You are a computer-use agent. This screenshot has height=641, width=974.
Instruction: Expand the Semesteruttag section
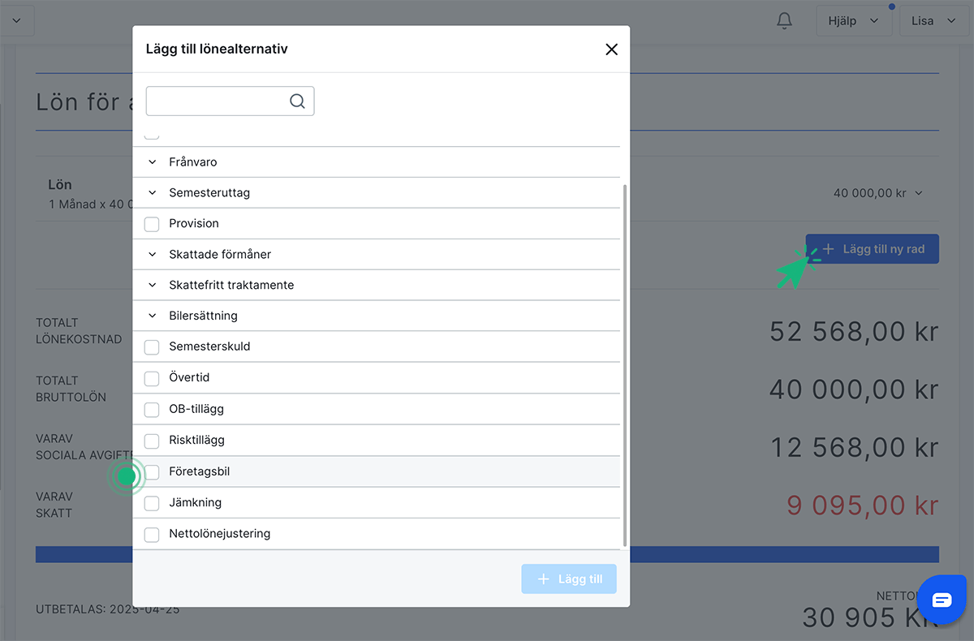click(x=152, y=193)
